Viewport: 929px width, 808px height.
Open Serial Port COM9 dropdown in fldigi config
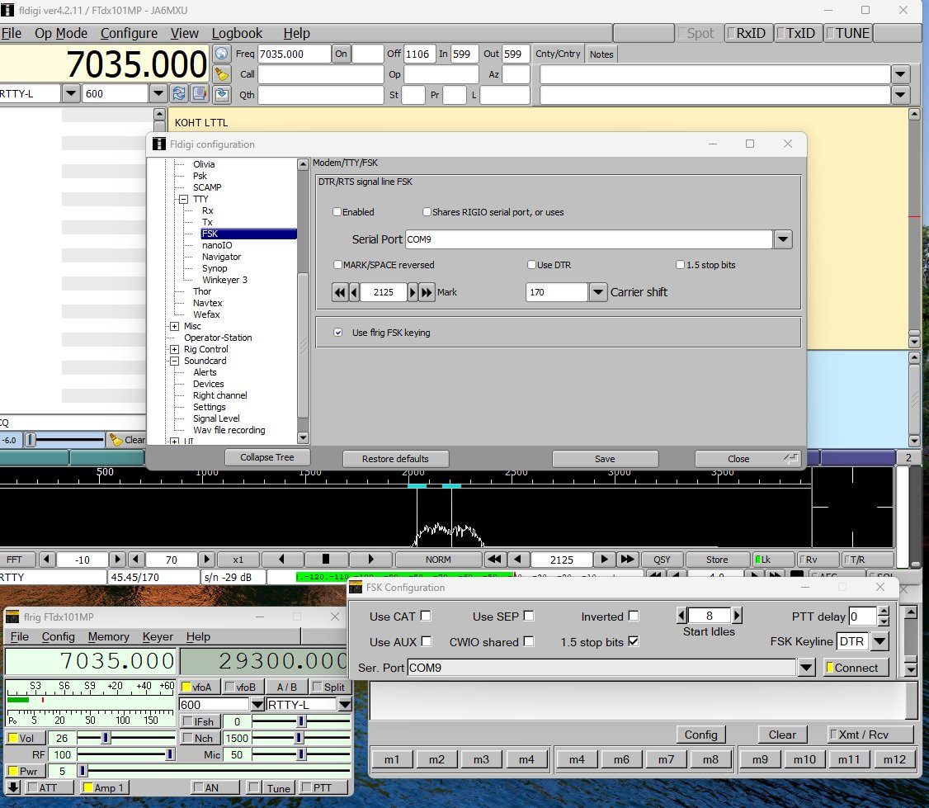point(783,239)
